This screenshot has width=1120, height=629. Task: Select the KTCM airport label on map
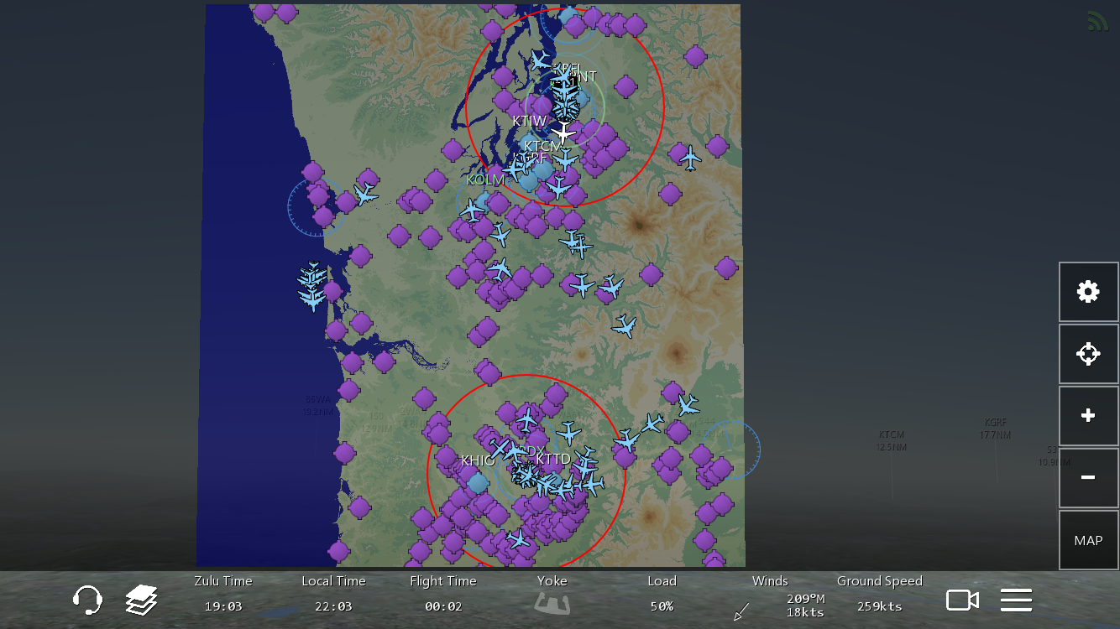(x=542, y=147)
